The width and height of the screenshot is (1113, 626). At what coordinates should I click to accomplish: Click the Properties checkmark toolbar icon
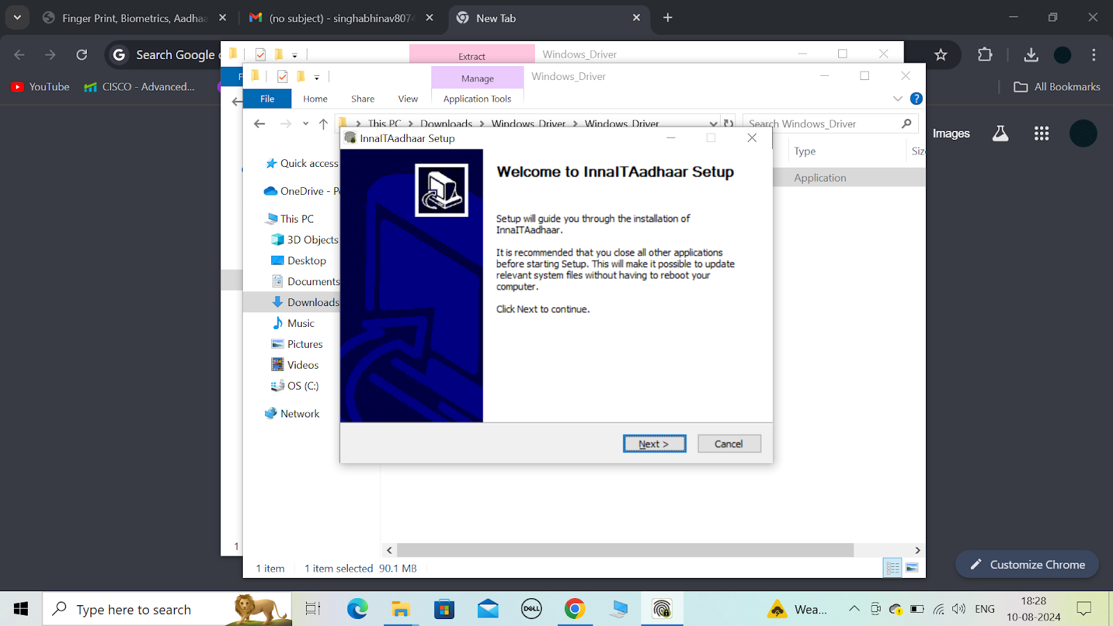click(x=282, y=77)
